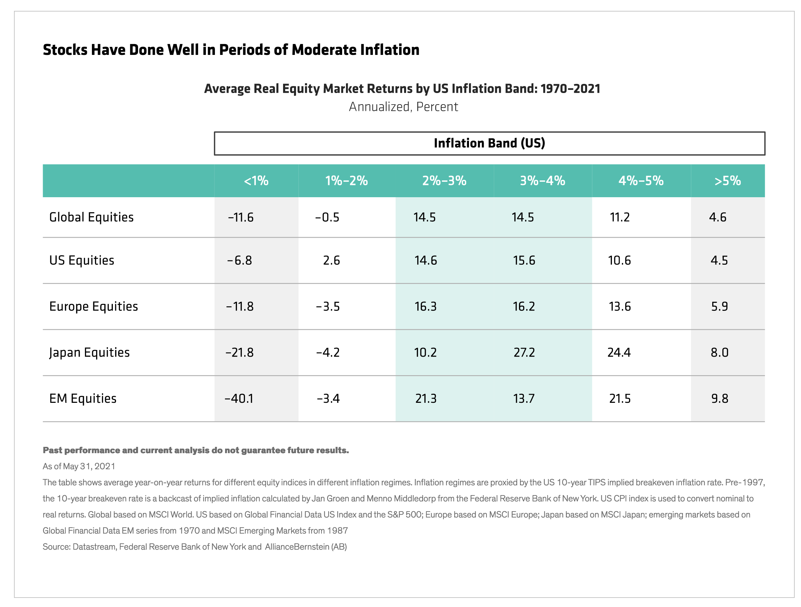The height and width of the screenshot is (607, 801).
Task: Click the 5.9 value for Europe Equities
Action: tap(719, 306)
